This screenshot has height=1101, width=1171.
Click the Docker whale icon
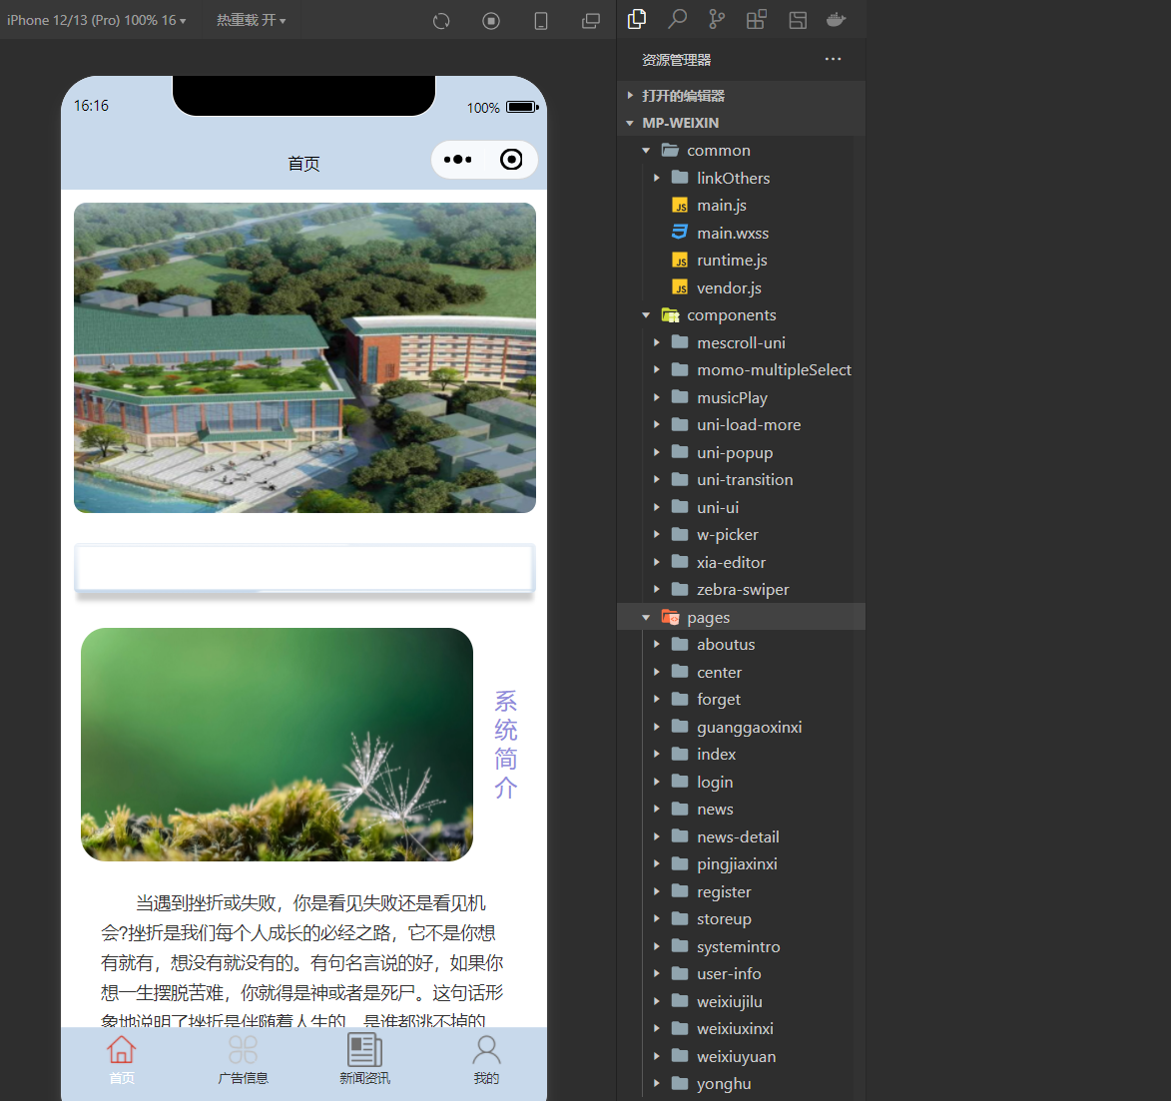coord(837,19)
